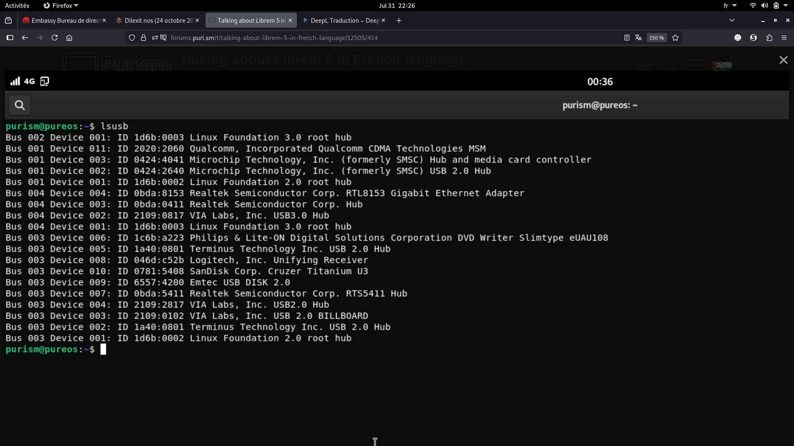
Task: Open the Firefox app menu in top bar
Action: tap(61, 5)
